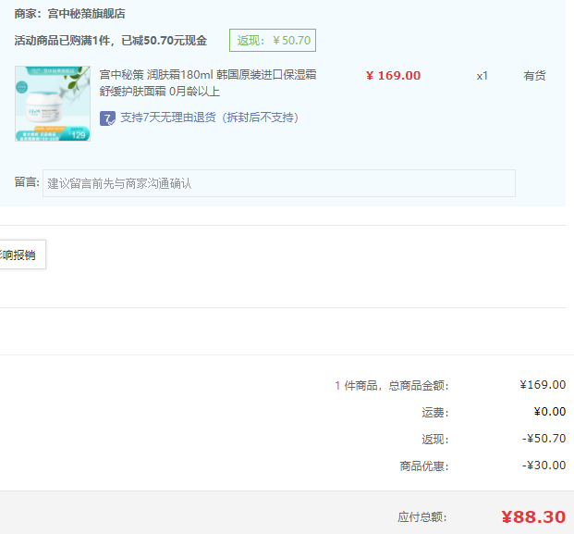Select the payable total ¥88.30
This screenshot has width=574, height=534.
click(533, 517)
